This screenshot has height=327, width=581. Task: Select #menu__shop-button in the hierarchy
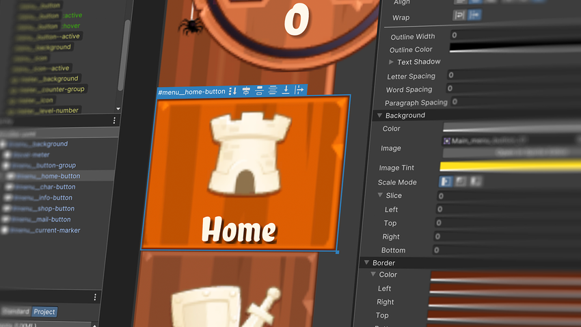point(42,209)
